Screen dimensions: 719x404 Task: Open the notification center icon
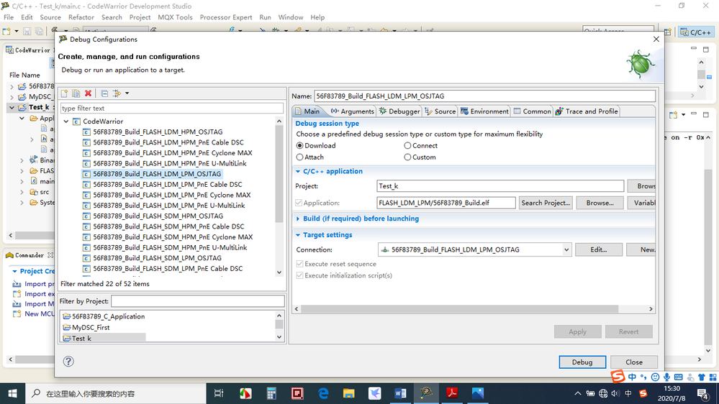(702, 393)
